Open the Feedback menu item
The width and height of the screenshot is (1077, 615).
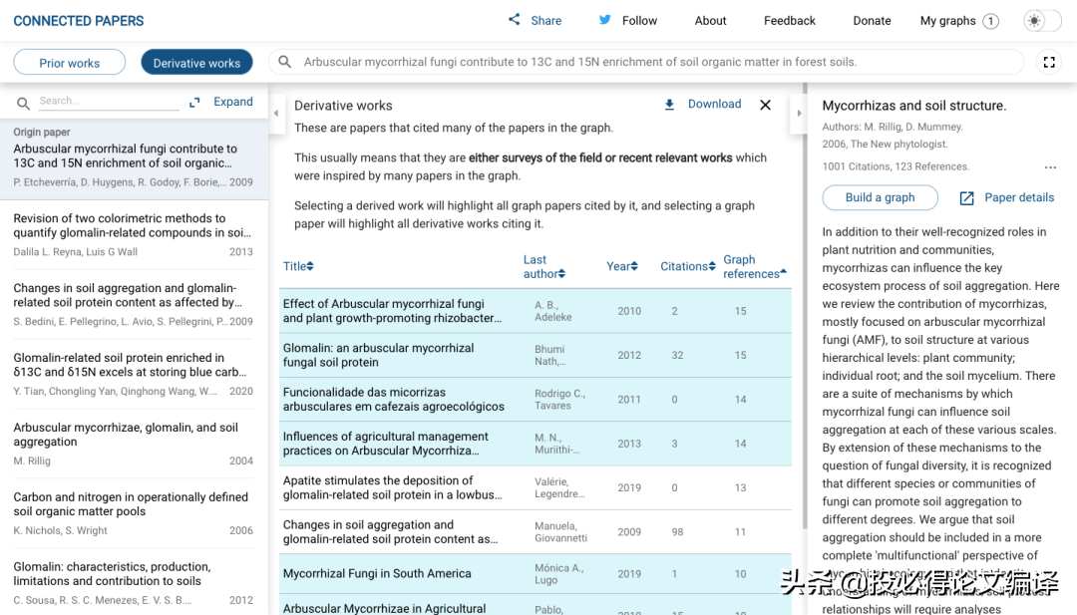click(x=789, y=21)
